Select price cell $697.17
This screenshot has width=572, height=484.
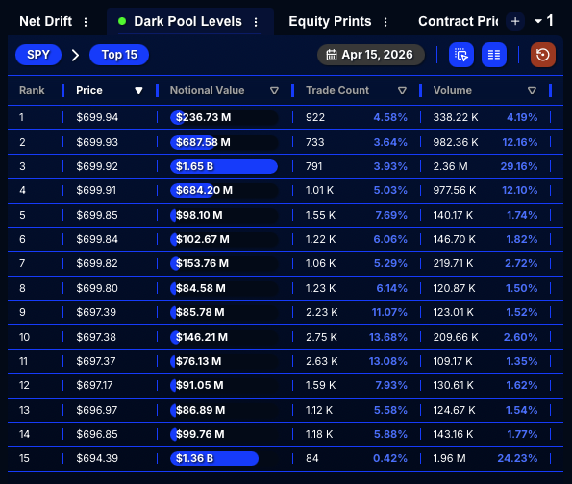(x=94, y=385)
